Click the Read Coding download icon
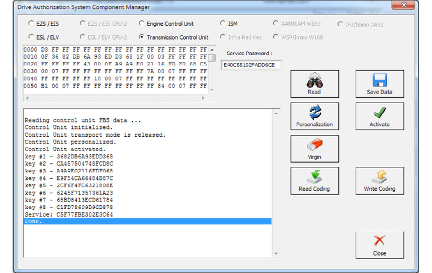 [314, 177]
